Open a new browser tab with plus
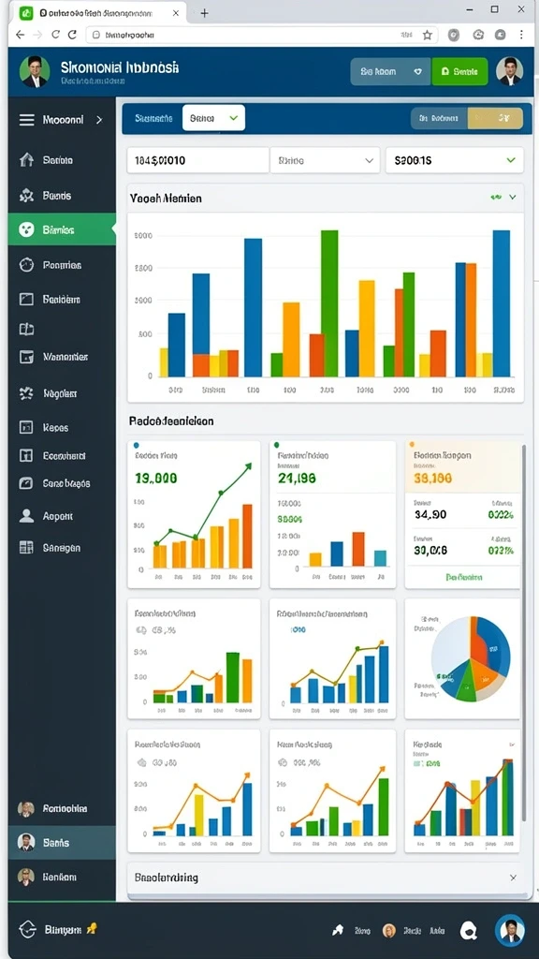539x959 pixels. (x=204, y=13)
